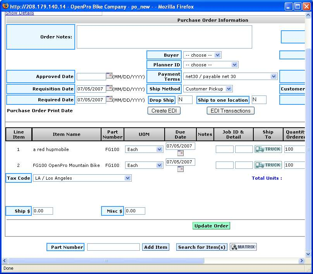Viewport: 313px width, 274px height.
Task: Open calendar icon beside Required Date
Action: [109, 99]
